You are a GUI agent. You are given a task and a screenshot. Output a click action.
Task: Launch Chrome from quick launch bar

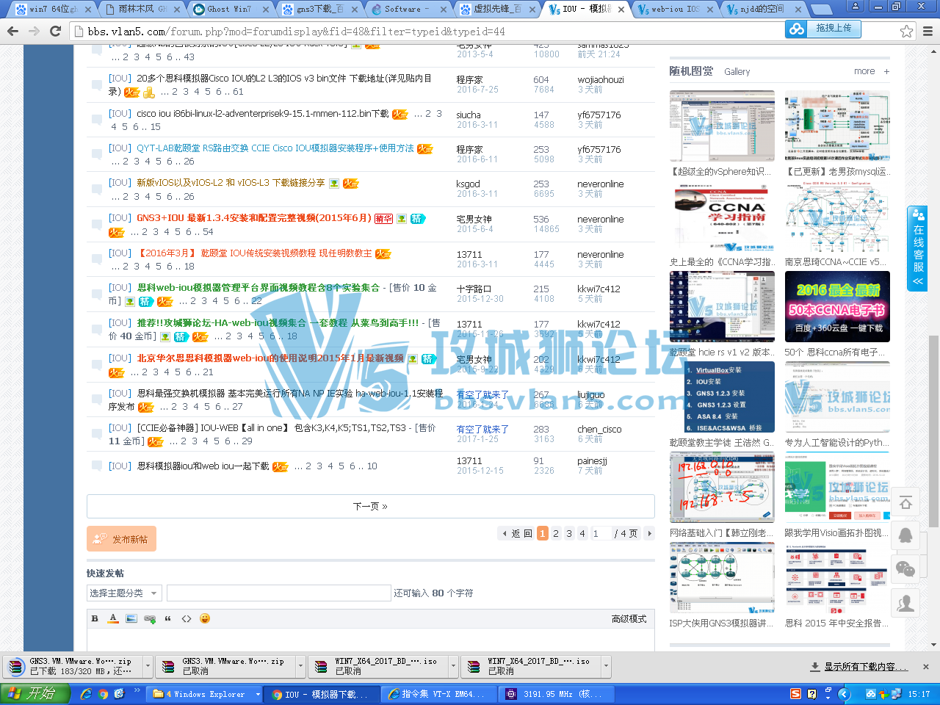tap(103, 693)
